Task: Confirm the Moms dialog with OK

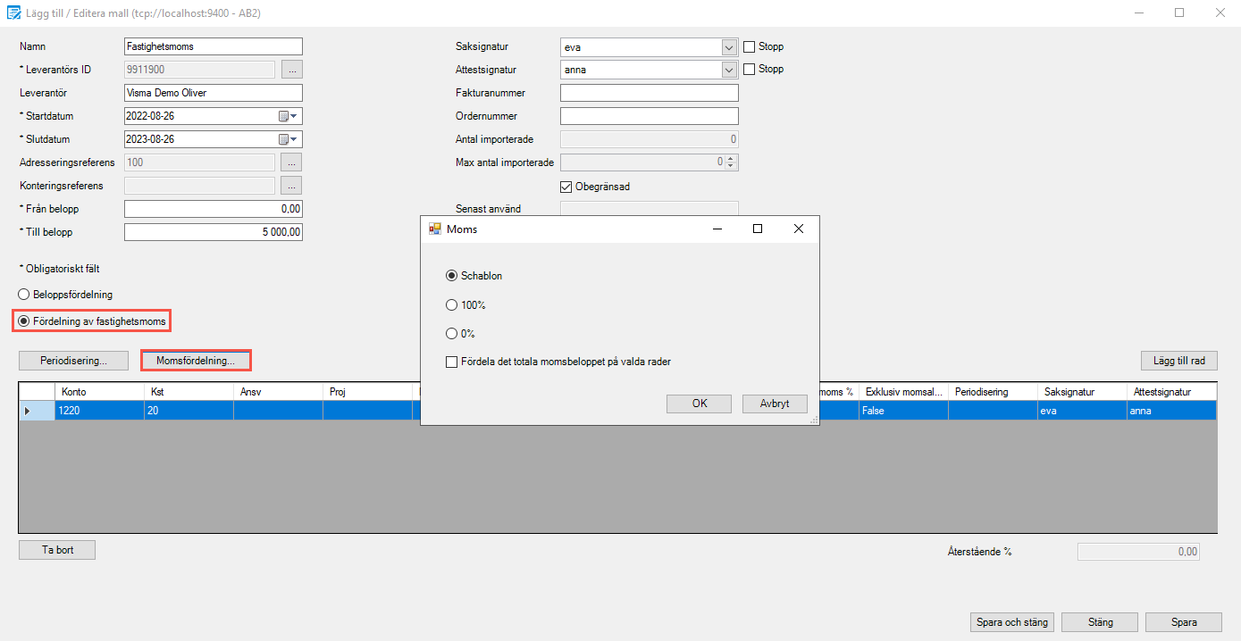Action: coord(699,404)
